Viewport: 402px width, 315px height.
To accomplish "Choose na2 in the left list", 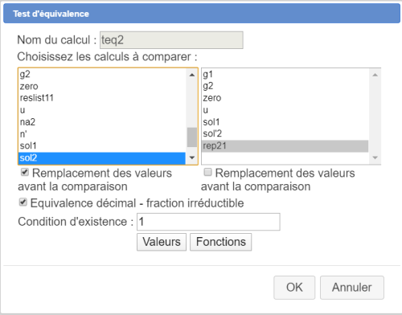I will pyautogui.click(x=102, y=122).
